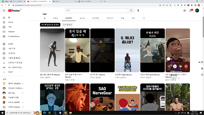Click the YouTube search input field
Image resolution: width=204 pixels, height=115 pixels.
(96, 10)
